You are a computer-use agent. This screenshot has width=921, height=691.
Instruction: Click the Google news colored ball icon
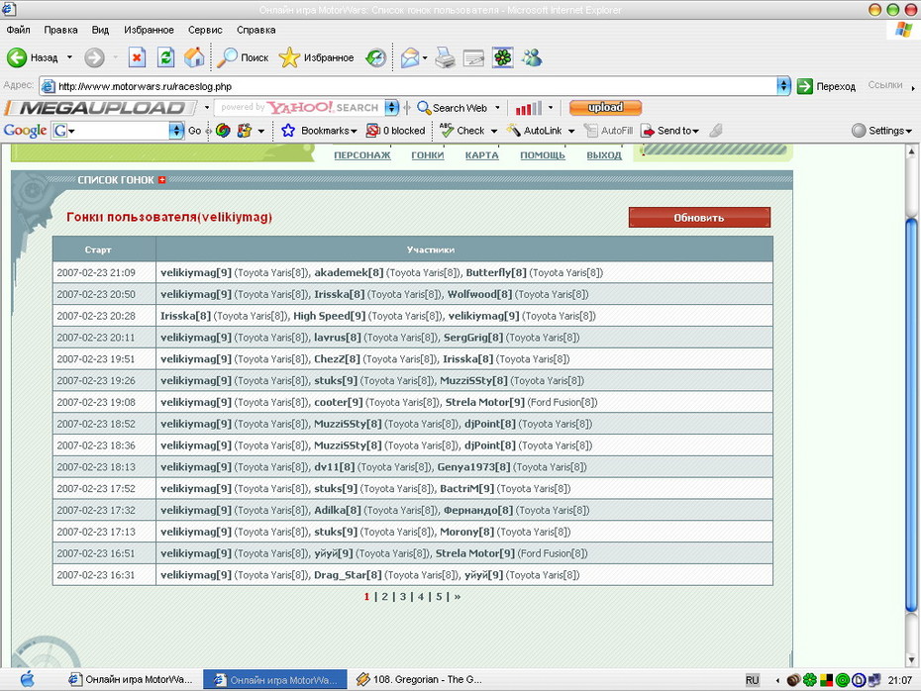pyautogui.click(x=223, y=131)
